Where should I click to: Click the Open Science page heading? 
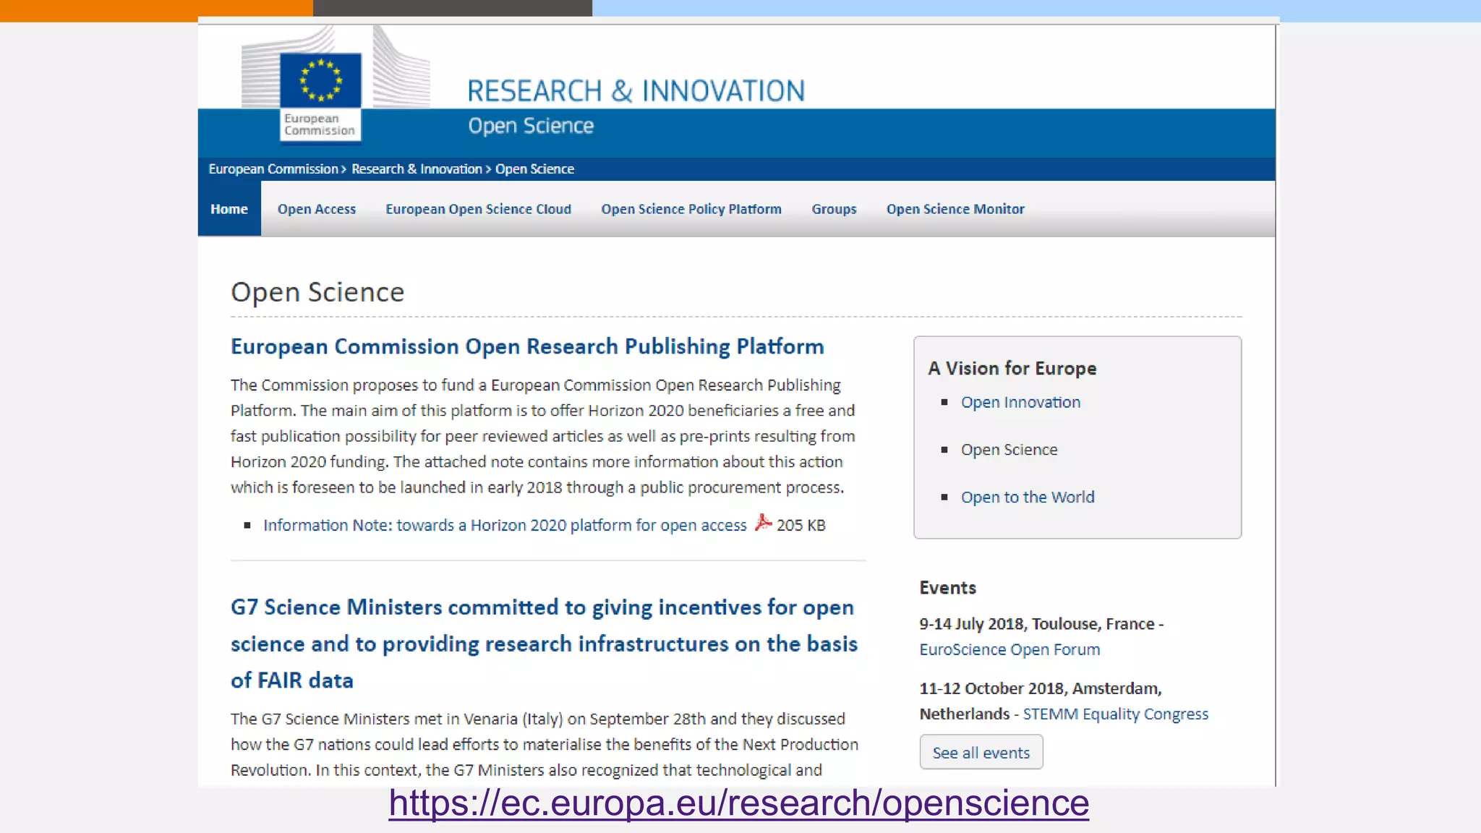(317, 292)
